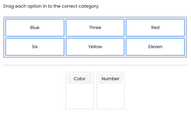Click the "Eleven" text label

tap(155, 47)
